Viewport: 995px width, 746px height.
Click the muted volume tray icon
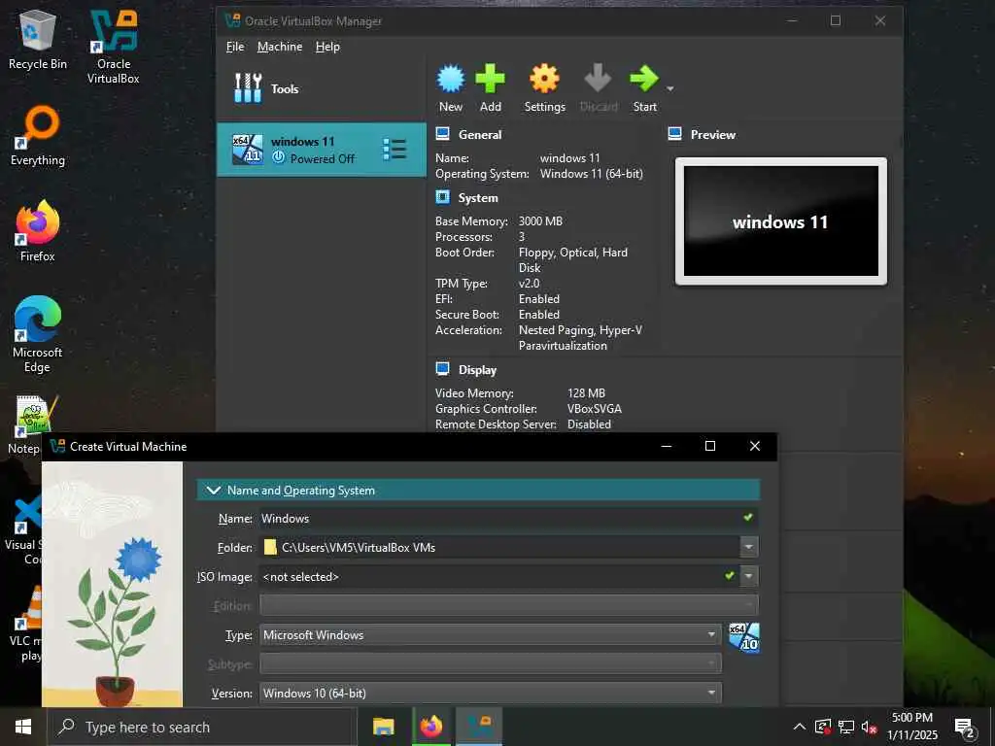(x=869, y=727)
